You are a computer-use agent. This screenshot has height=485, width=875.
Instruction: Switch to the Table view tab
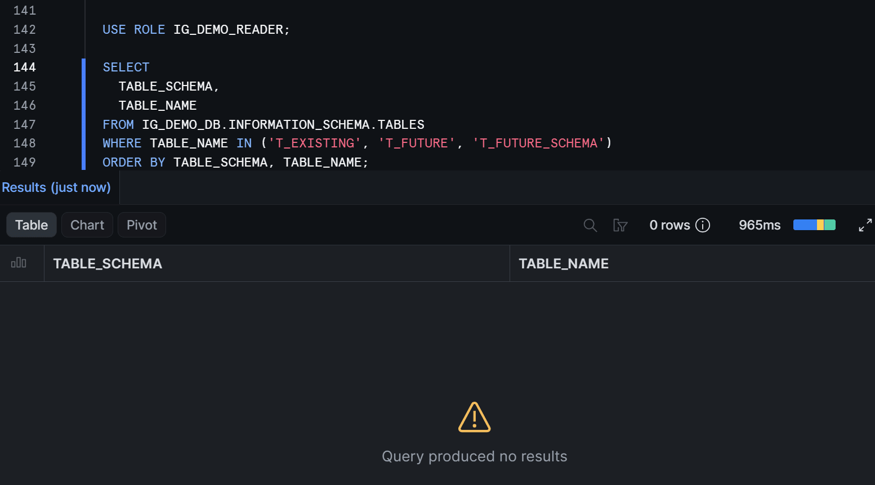point(32,225)
